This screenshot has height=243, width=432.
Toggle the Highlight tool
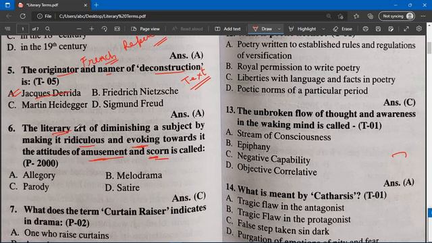coord(302,28)
